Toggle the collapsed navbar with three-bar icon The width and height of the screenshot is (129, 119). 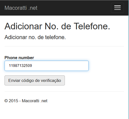coord(117,8)
